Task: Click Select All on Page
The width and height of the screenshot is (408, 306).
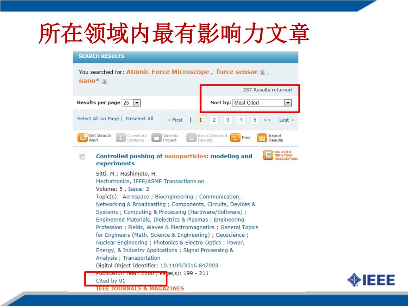Action: coord(98,119)
